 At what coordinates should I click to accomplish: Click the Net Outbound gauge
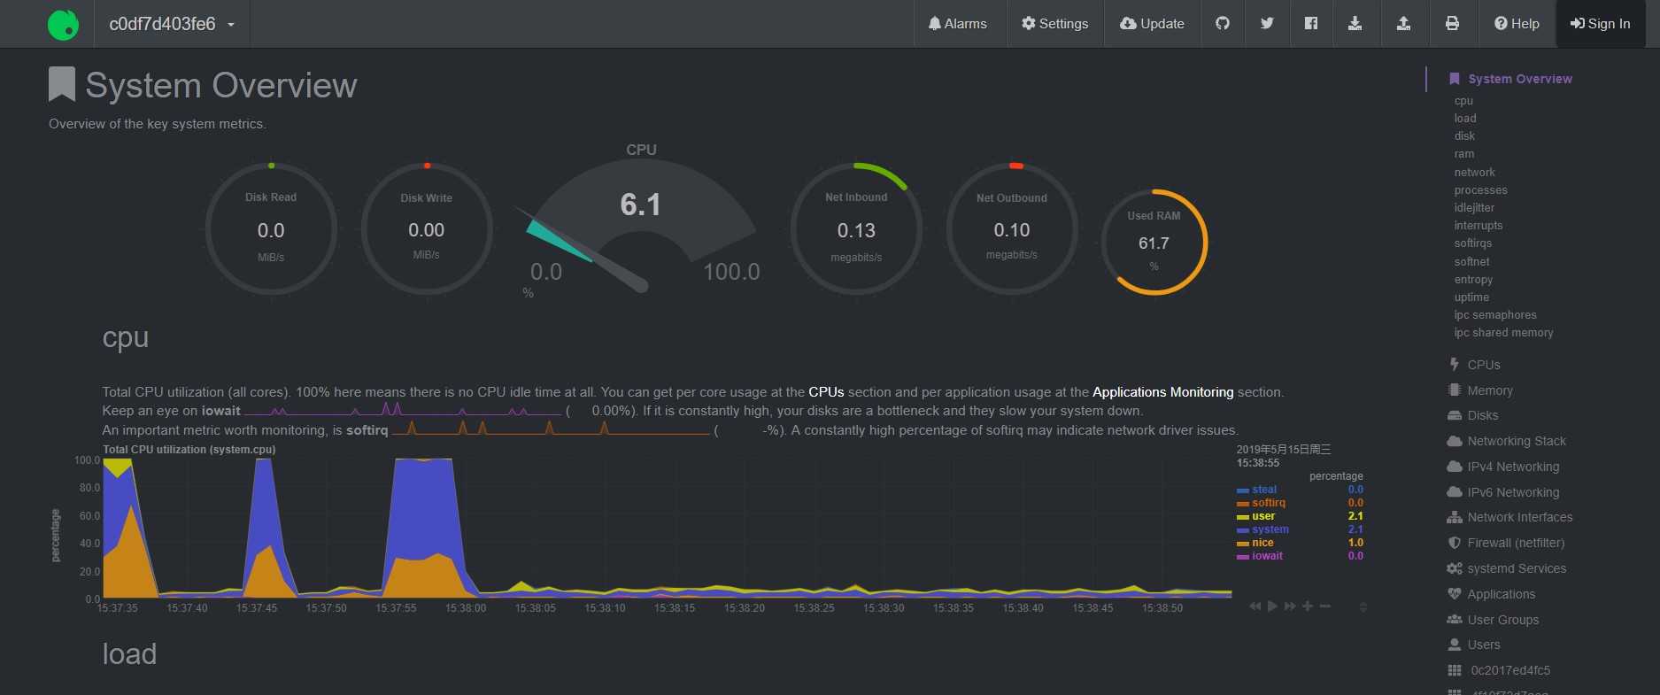[x=1012, y=229]
